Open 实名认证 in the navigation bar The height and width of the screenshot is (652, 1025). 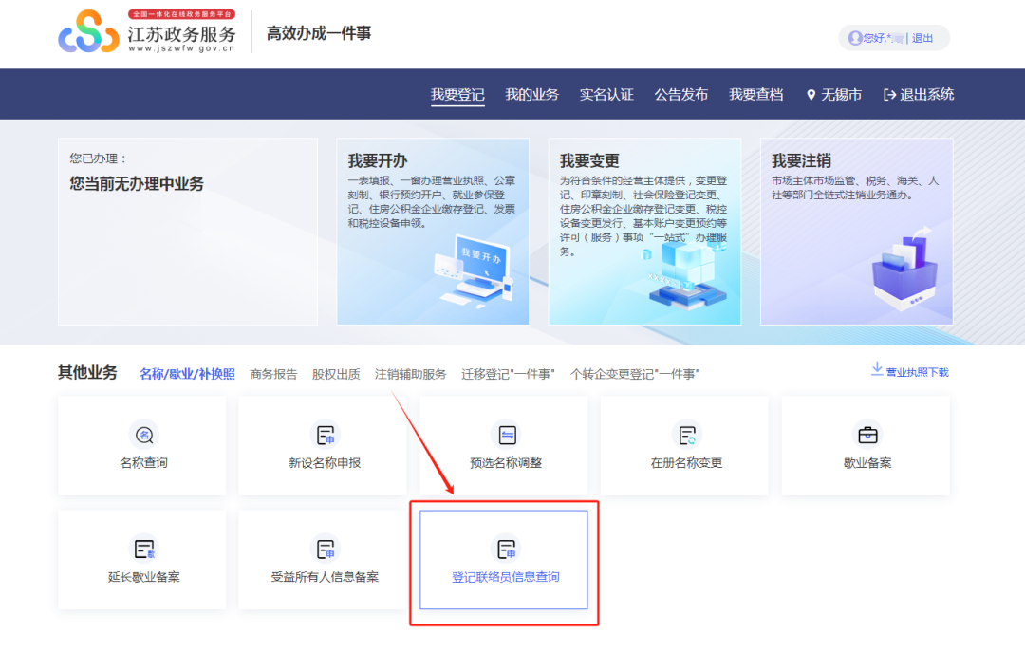[606, 95]
